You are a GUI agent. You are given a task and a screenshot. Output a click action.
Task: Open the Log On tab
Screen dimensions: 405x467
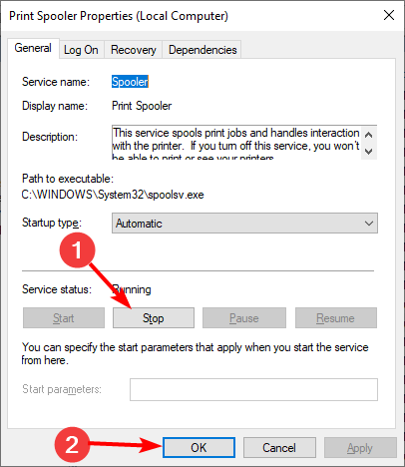81,50
